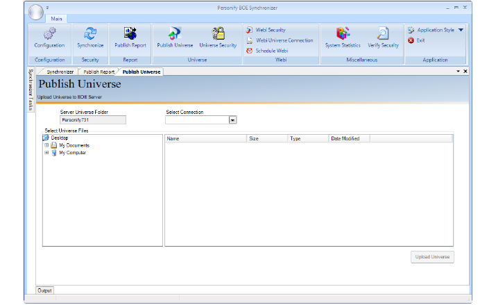Click the Upload Universe button
Screen dimensions: 496x305
pyautogui.click(x=432, y=257)
